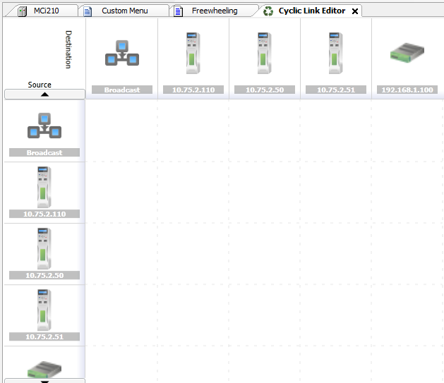This screenshot has height=383, width=444.
Task: Select destination drive icon for 10.75.2.51
Action: point(336,53)
